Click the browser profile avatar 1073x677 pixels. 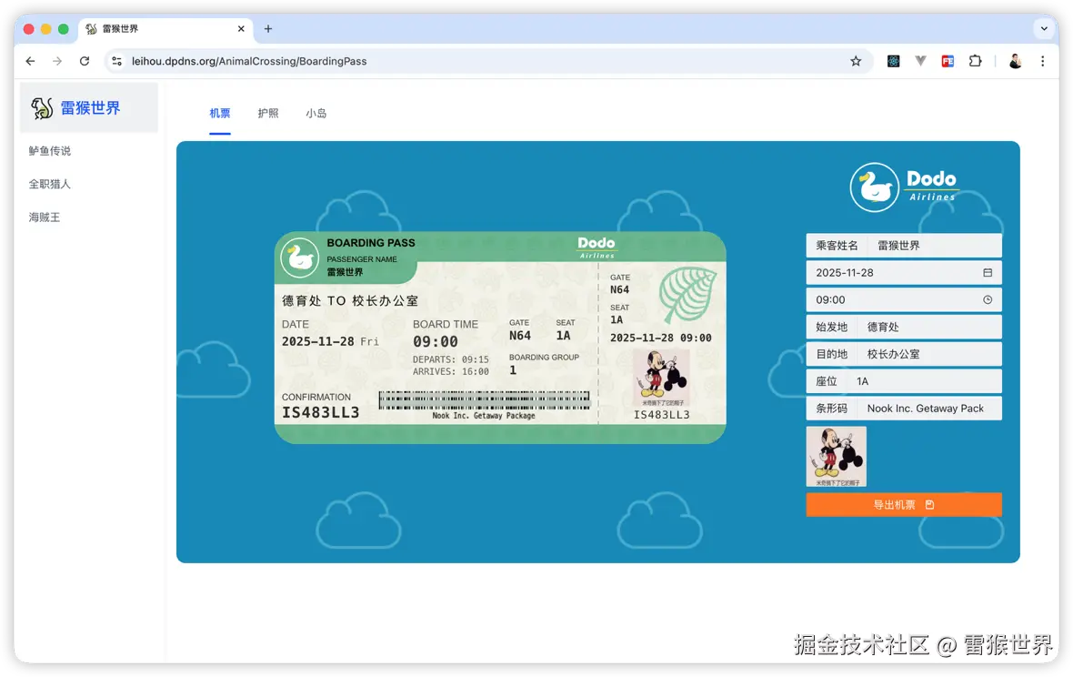tap(1014, 61)
